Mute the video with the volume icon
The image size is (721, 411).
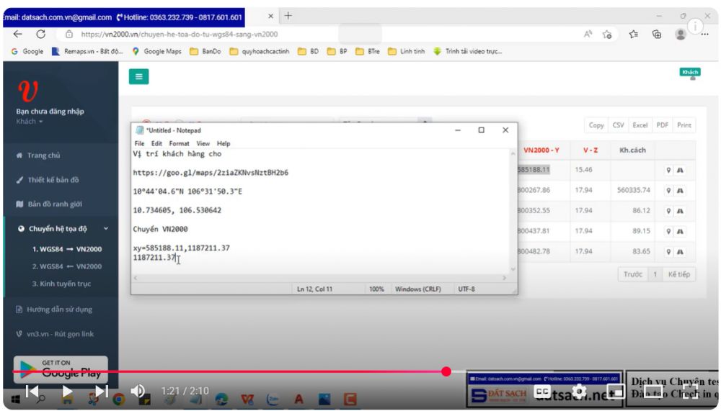click(137, 391)
